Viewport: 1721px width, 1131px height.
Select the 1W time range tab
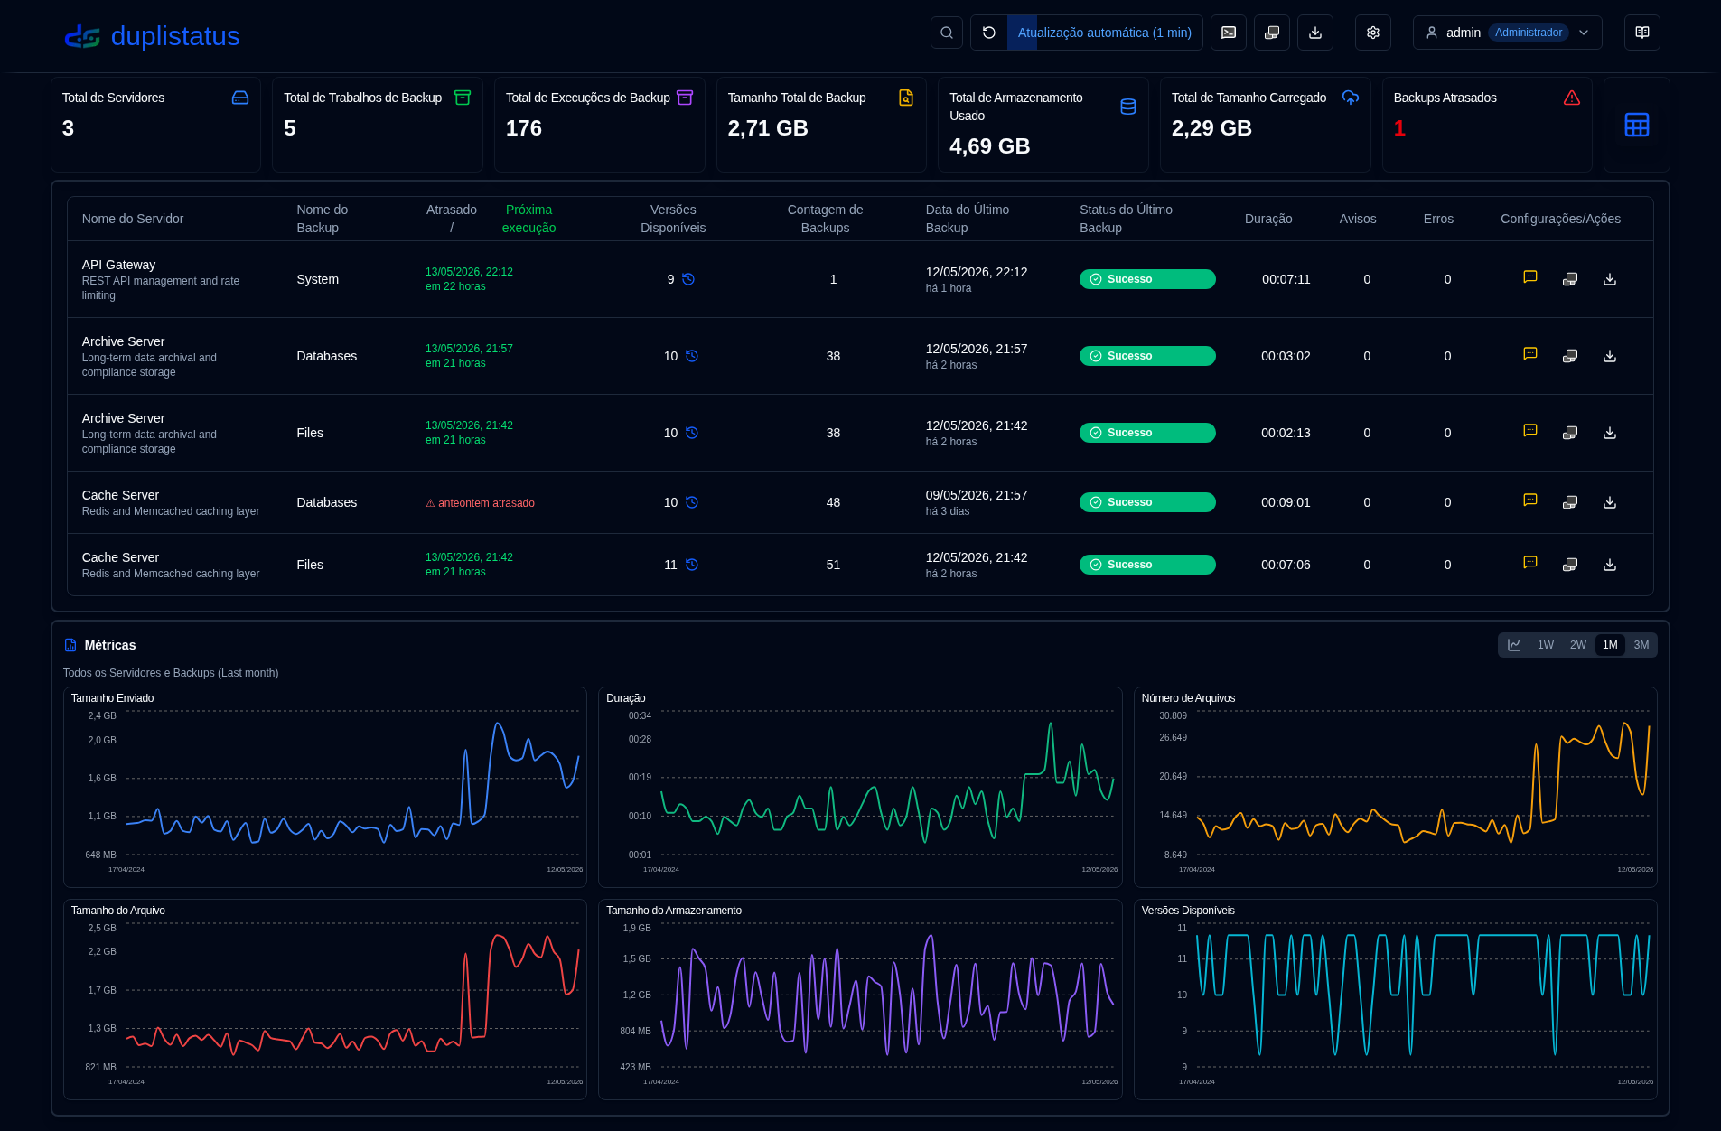(1546, 645)
